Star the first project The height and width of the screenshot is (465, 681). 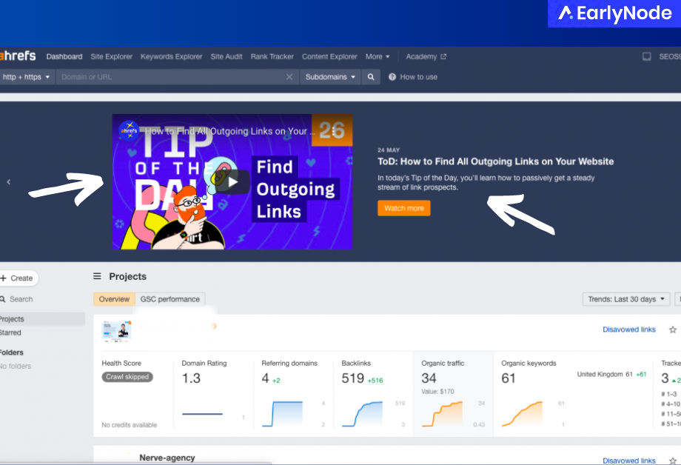(673, 329)
